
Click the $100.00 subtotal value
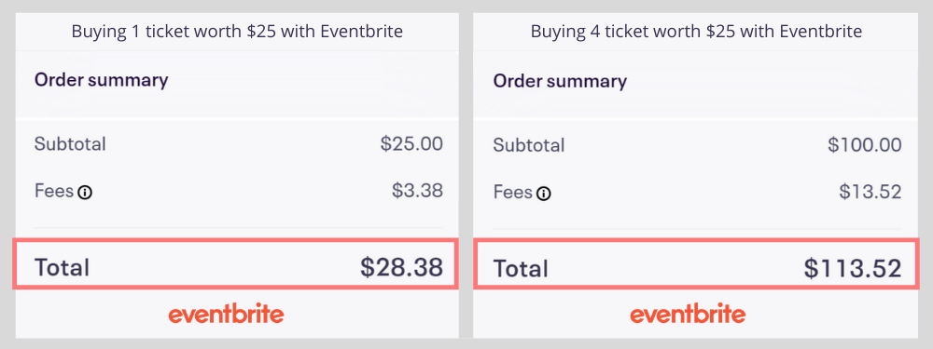[x=865, y=144]
